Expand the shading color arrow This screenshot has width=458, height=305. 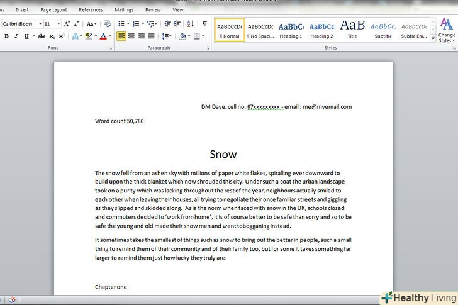(189, 36)
